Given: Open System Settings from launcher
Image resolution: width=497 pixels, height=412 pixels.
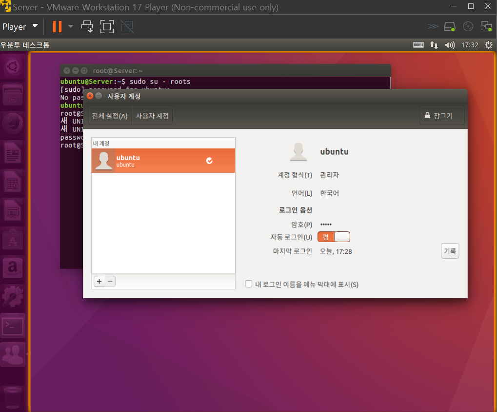Looking at the screenshot, I should point(13,296).
